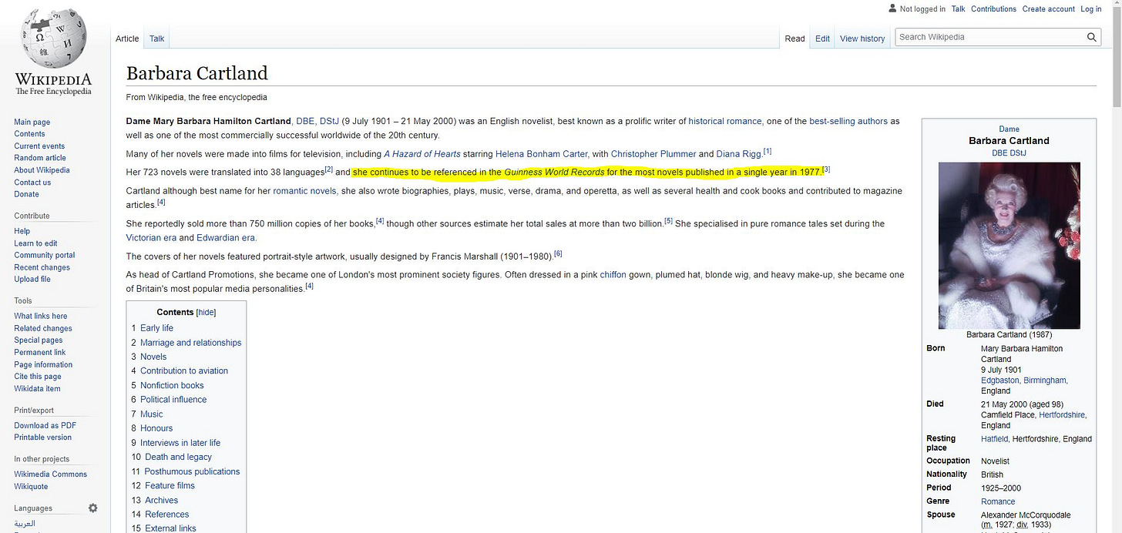Image resolution: width=1122 pixels, height=533 pixels.
Task: Click citation [3] after 1977
Action: (826, 169)
